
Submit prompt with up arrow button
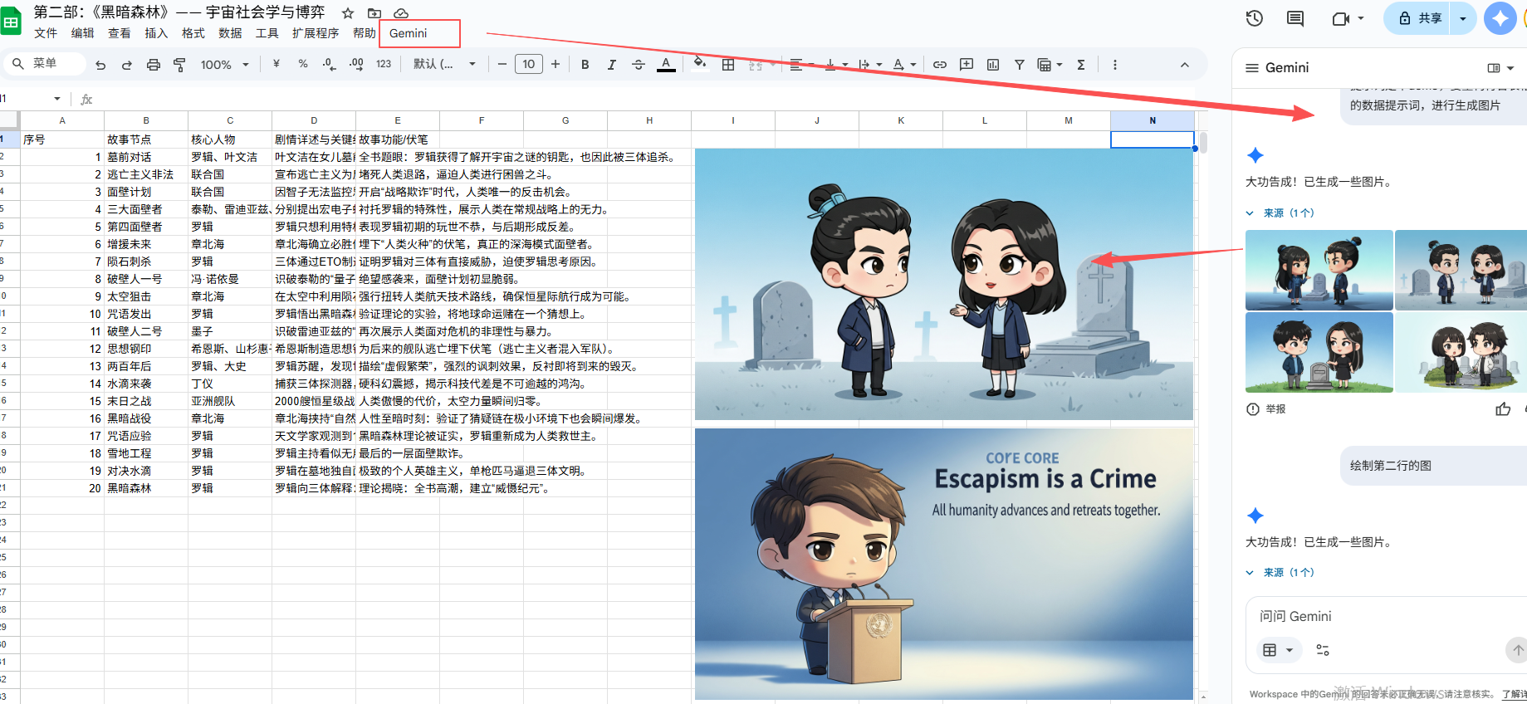coord(1517,650)
